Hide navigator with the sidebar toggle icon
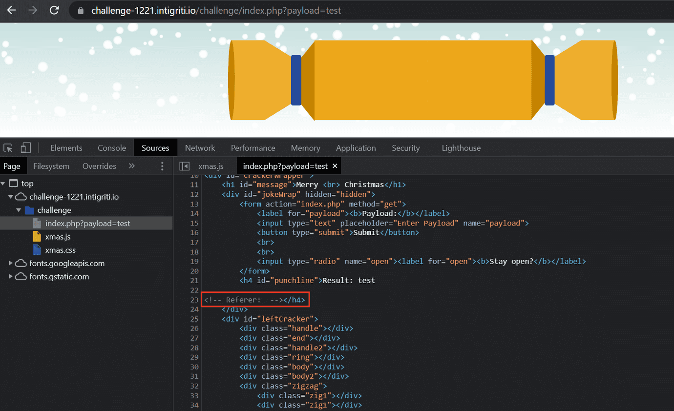The width and height of the screenshot is (674, 411). [x=184, y=166]
